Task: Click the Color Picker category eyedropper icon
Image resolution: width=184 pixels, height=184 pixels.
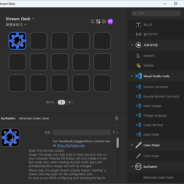Action: click(138, 145)
